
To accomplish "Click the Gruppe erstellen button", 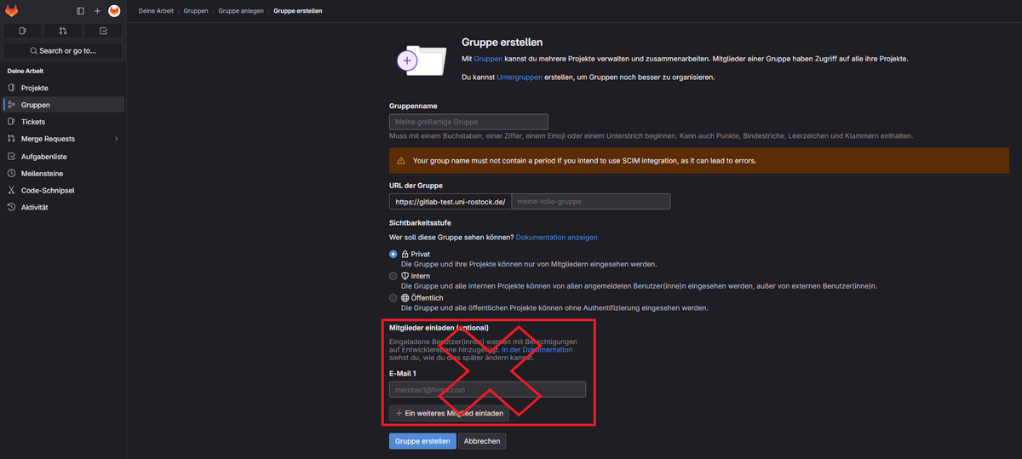I will 422,441.
